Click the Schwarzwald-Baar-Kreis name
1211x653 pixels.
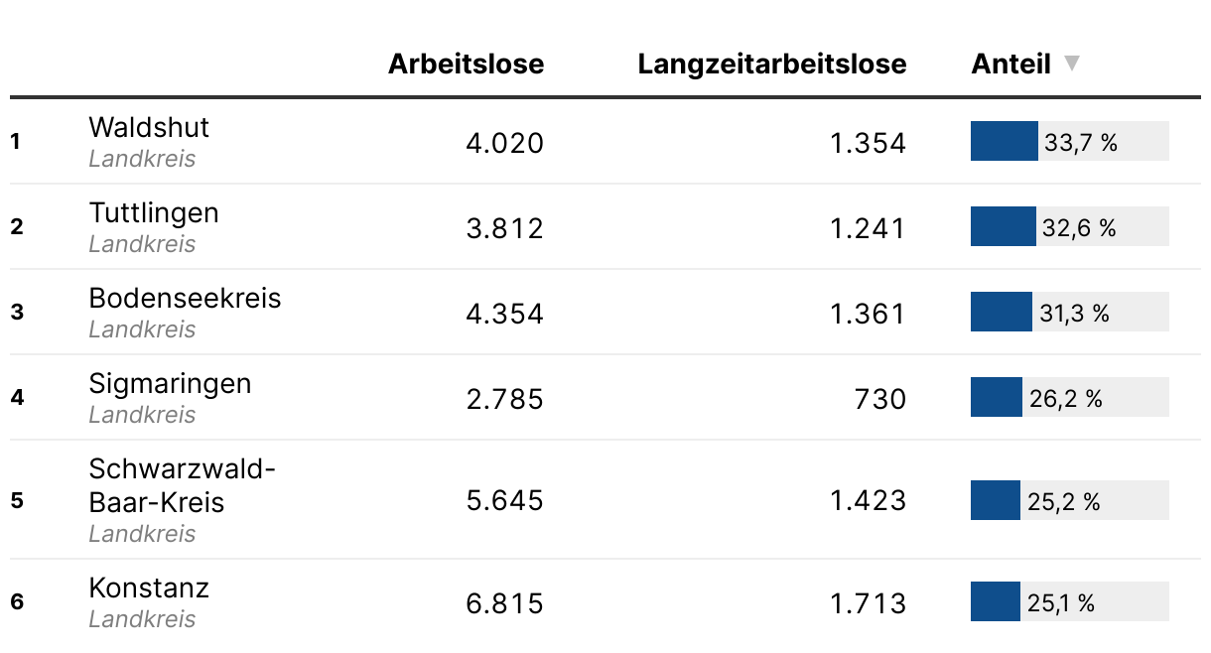tap(182, 485)
